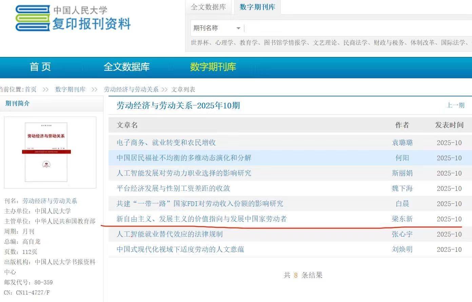Select the 期刊名称 dropdown arrow
The width and height of the screenshot is (472, 302).
point(238,28)
